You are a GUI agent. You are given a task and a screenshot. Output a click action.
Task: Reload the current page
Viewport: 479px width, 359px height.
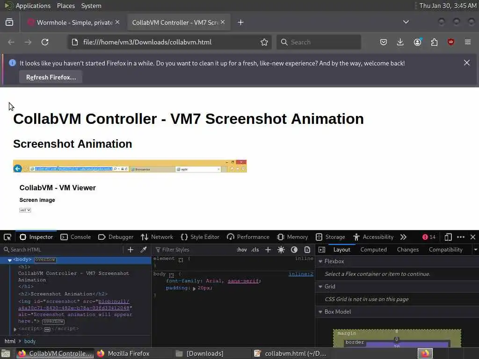(45, 42)
